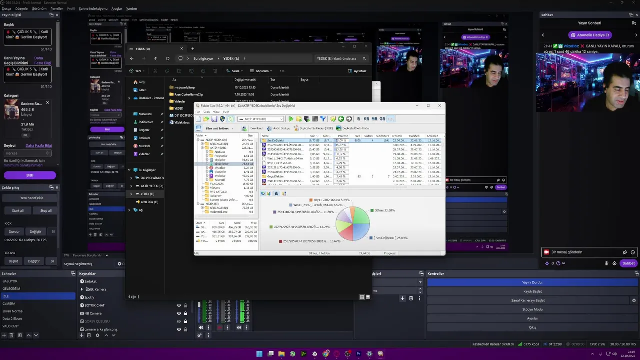Viewport: 640px width, 360px height.
Task: Show sizes in bytes (B) in Folder Size
Action: (x=358, y=119)
